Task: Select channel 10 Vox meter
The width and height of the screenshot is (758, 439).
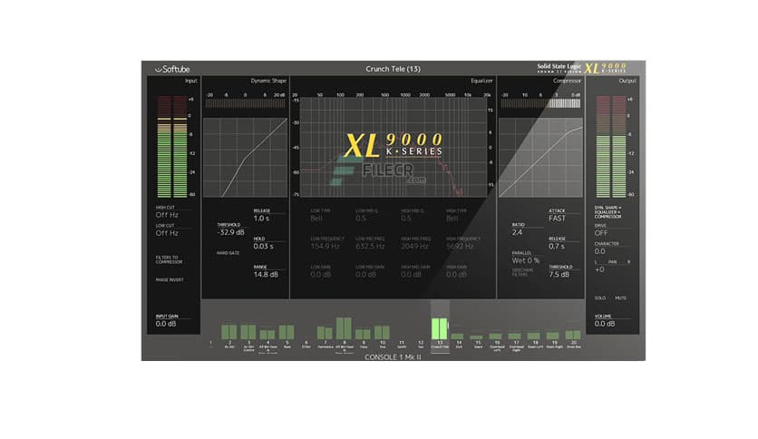Action: [x=382, y=332]
